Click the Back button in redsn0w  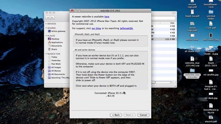[116, 115]
